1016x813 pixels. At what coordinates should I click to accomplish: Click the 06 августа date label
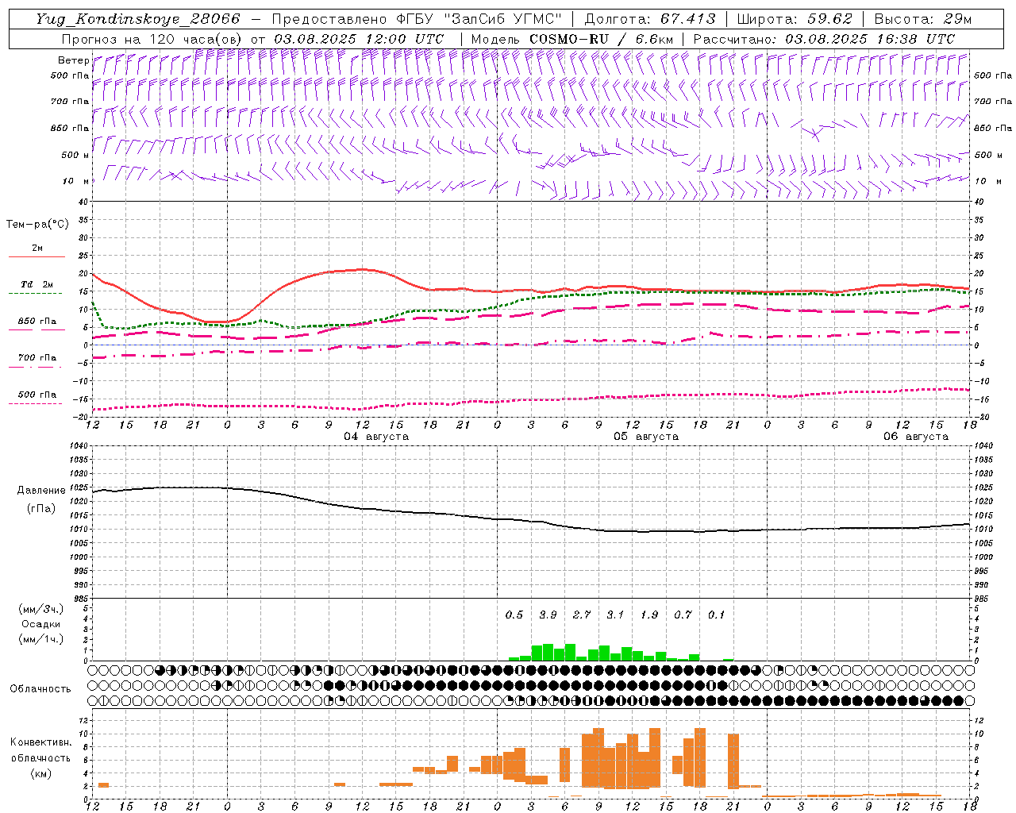coord(915,437)
